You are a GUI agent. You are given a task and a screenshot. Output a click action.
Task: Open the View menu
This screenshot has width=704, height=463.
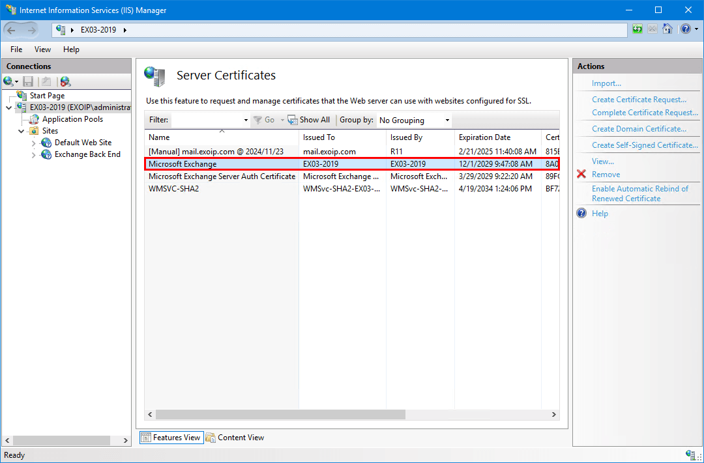pos(42,49)
